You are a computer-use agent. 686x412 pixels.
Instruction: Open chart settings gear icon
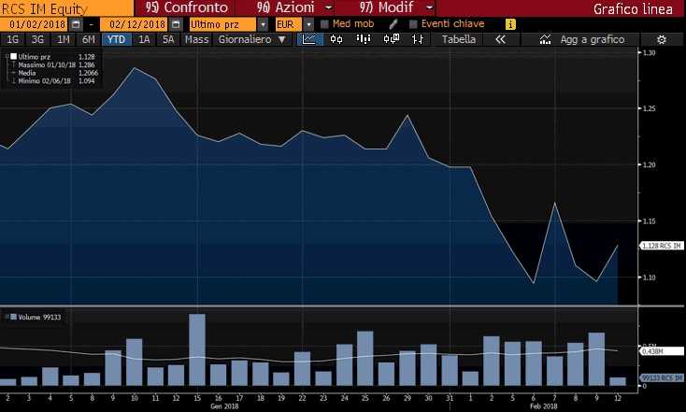click(x=662, y=40)
